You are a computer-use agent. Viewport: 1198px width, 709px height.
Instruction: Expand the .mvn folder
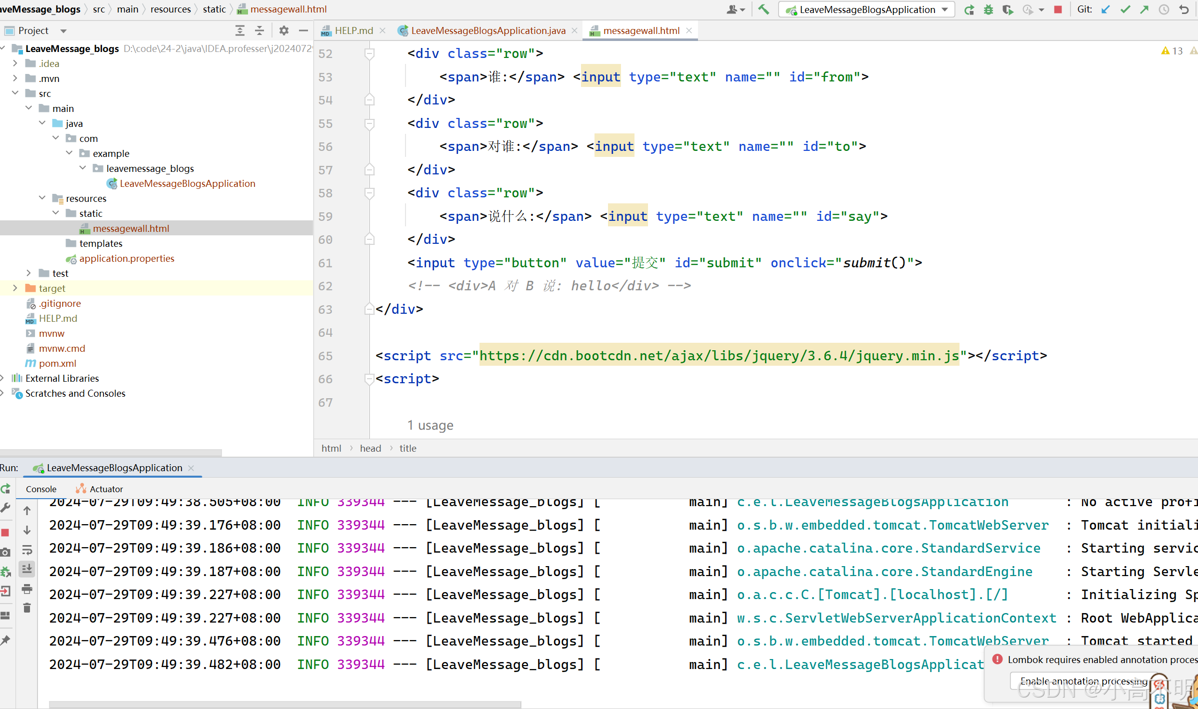15,78
